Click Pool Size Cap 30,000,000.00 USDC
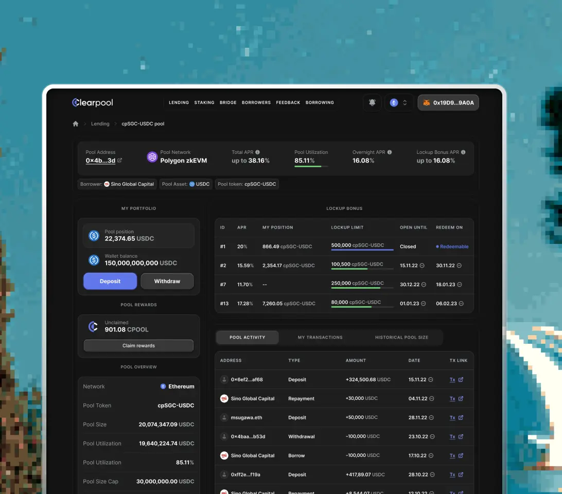The image size is (562, 494). pos(165,482)
